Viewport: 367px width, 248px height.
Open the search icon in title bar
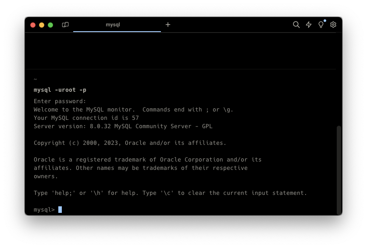pyautogui.click(x=296, y=25)
